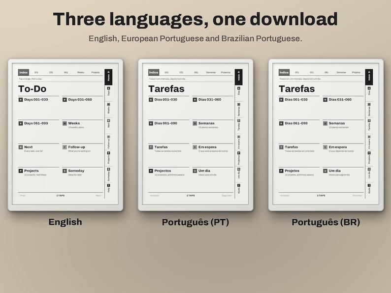Image resolution: width=391 pixels, height=293 pixels.
Task: Open the Ajuda side tab on Português (BR) tablet
Action: [x=369, y=190]
